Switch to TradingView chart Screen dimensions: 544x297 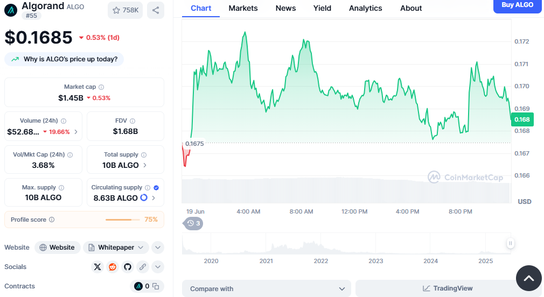click(448, 288)
